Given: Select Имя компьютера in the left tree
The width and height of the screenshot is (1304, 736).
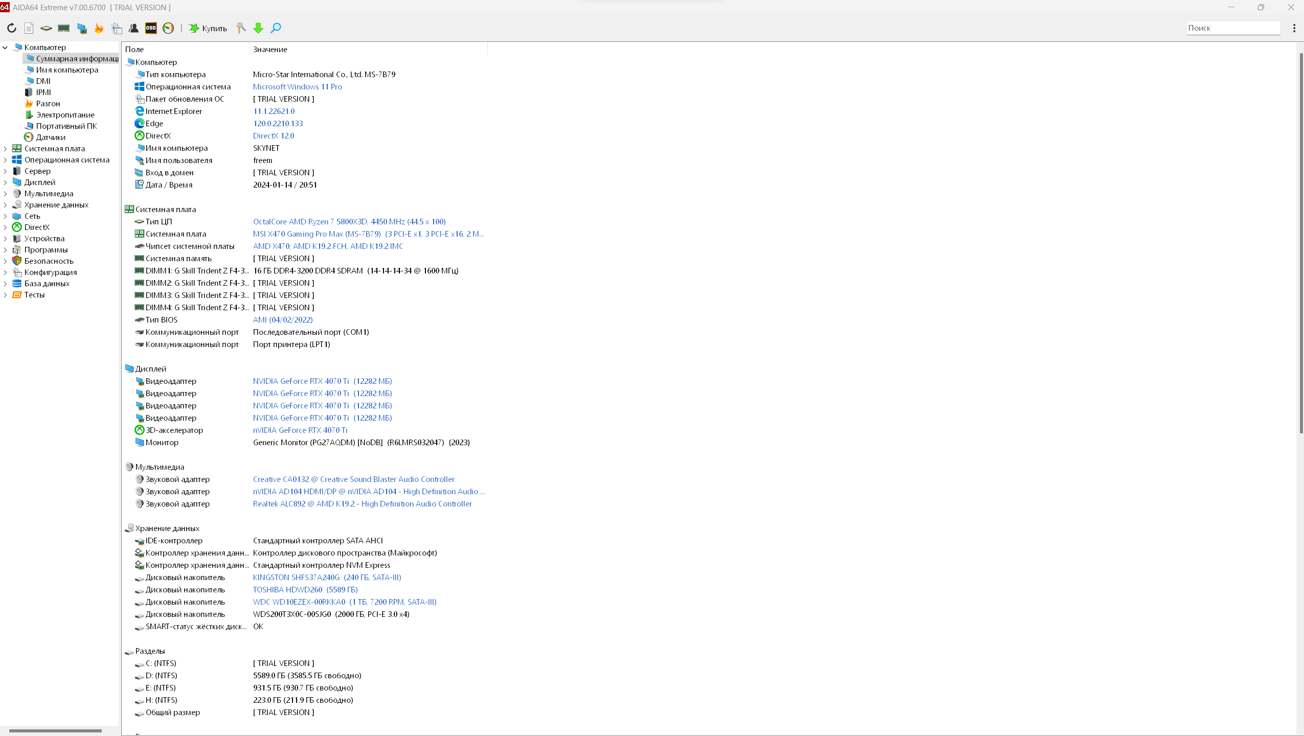Looking at the screenshot, I should click(67, 70).
